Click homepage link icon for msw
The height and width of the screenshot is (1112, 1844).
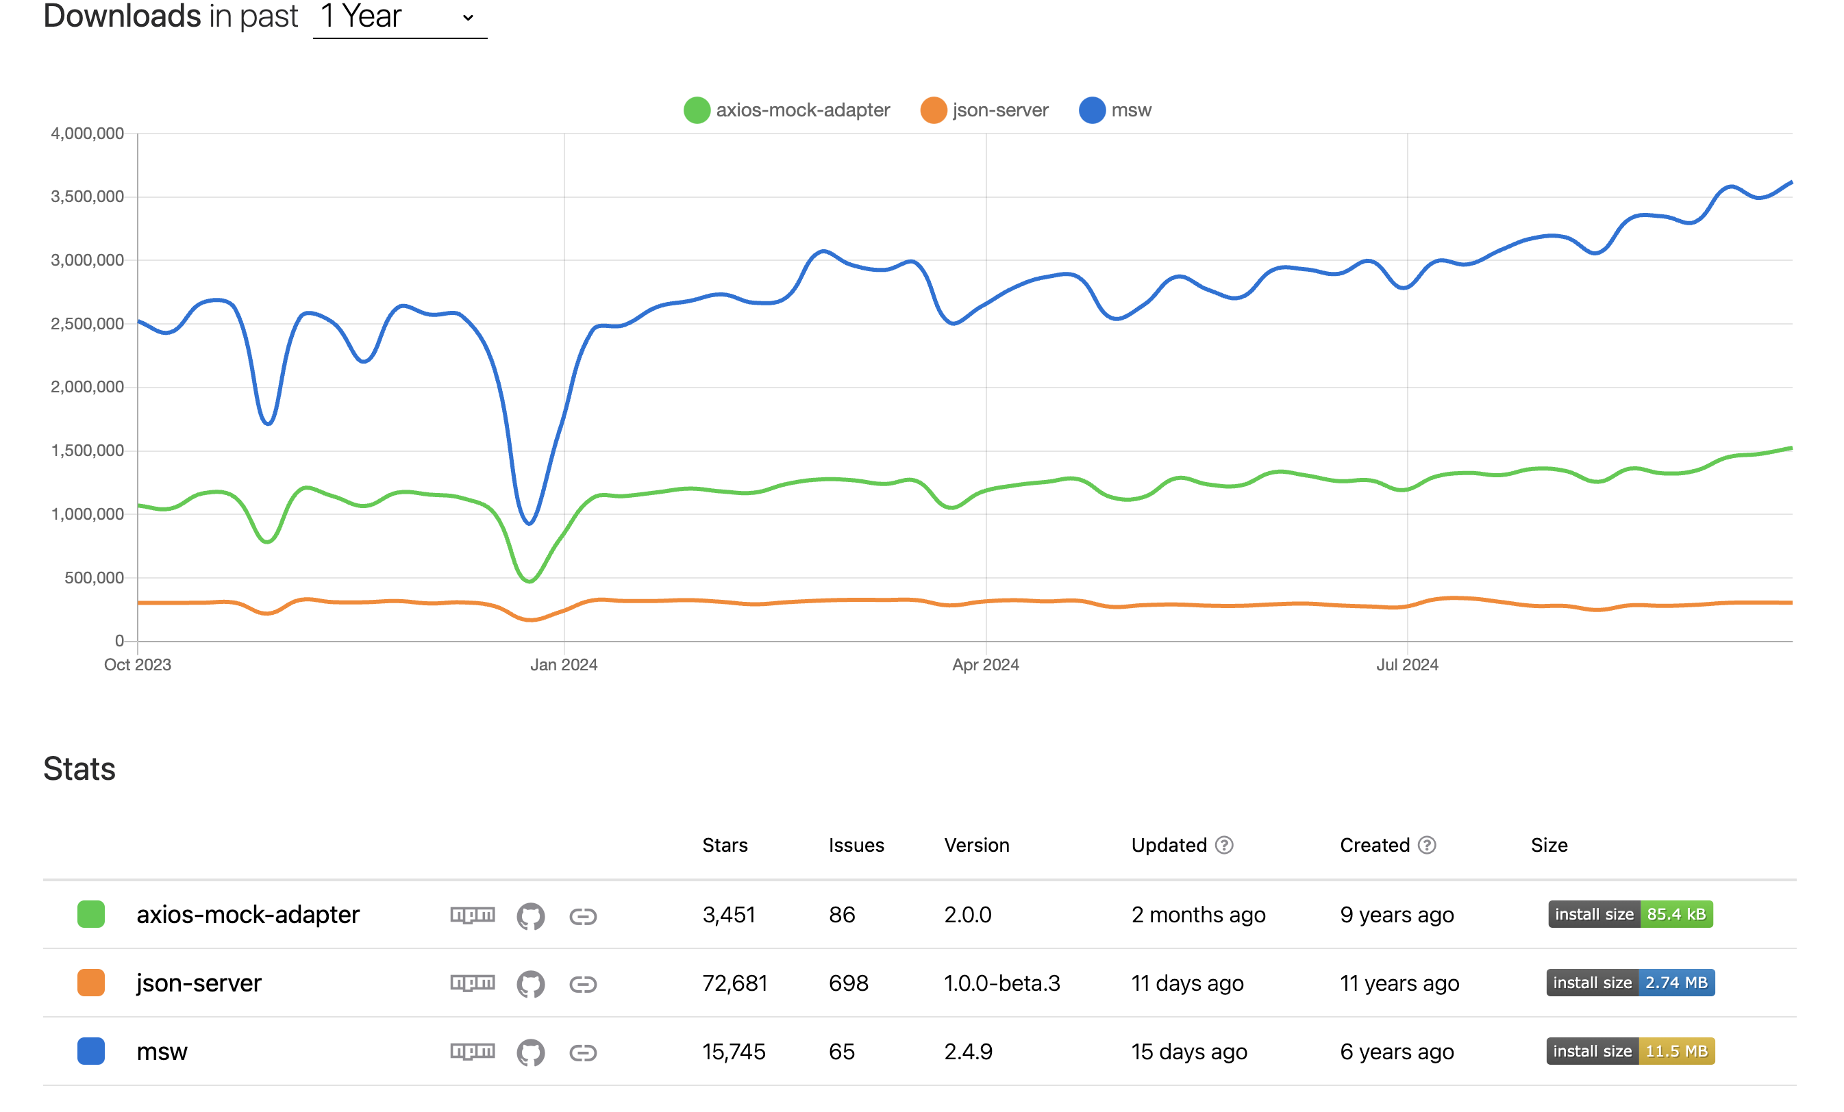point(582,1053)
